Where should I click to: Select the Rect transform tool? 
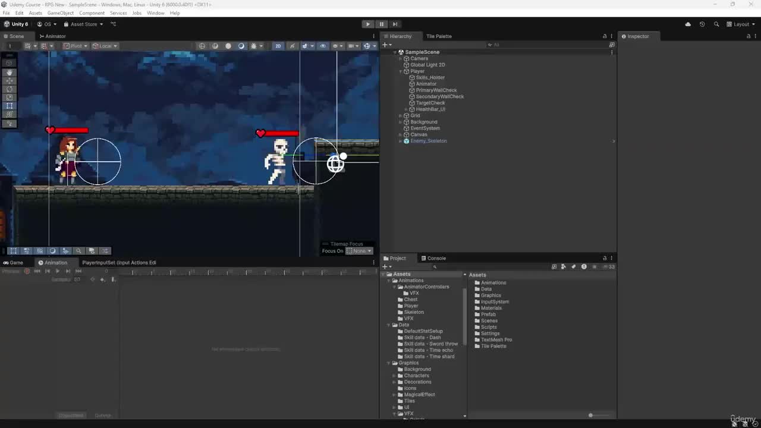[10, 106]
